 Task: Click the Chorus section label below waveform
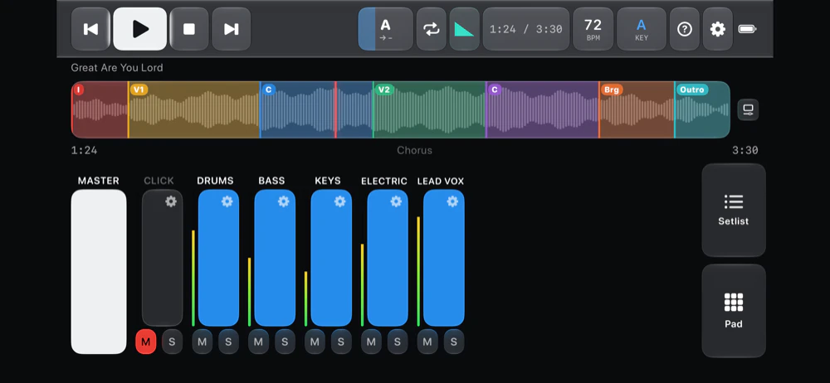(414, 150)
